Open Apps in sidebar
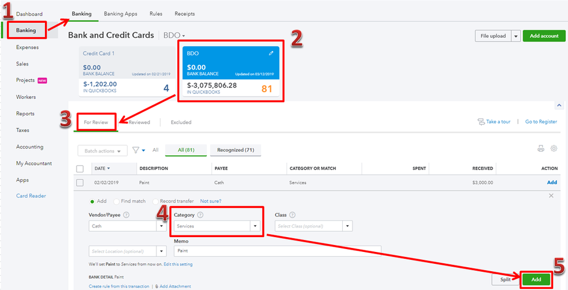This screenshot has height=290, width=568. pos(22,180)
